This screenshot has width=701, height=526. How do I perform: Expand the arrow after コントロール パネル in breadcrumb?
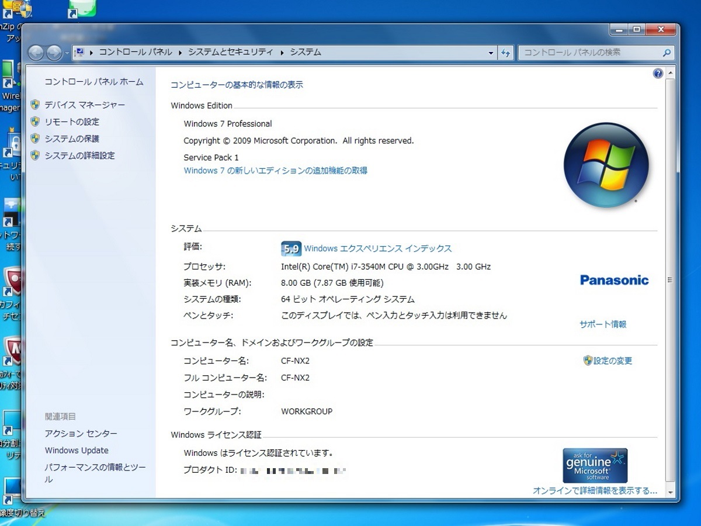(180, 52)
